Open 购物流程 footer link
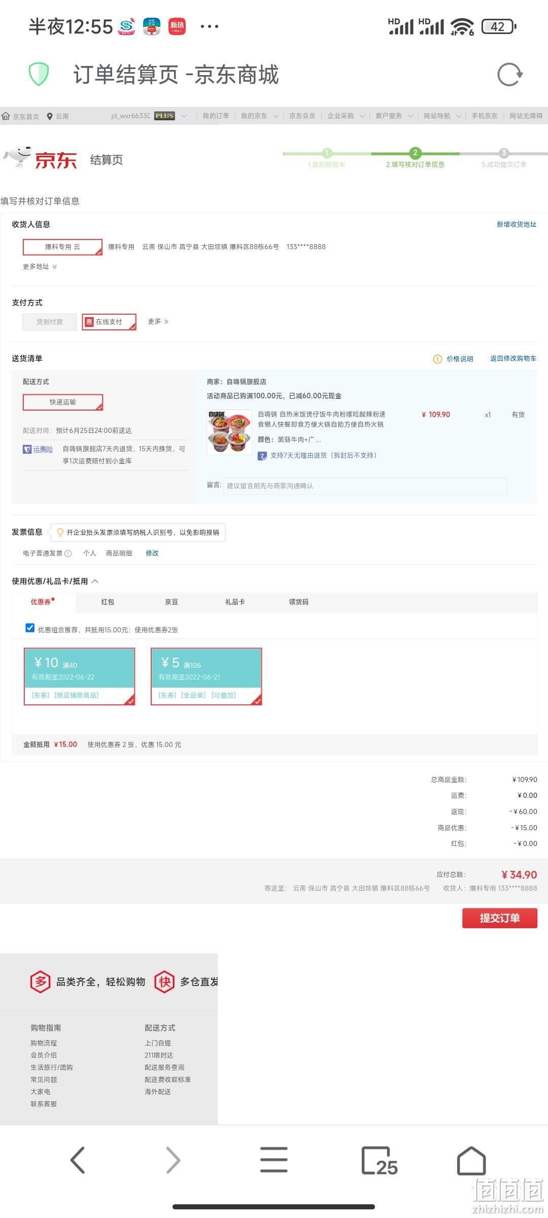Image resolution: width=548 pixels, height=1218 pixels. pyautogui.click(x=44, y=1043)
